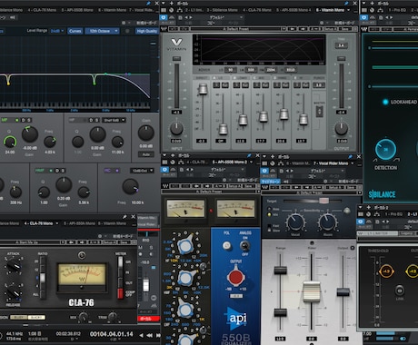Image resolution: width=418 pixels, height=345 pixels.
Task: Click the Auto button under Pro EQ Gain knob
Action: tap(146, 154)
